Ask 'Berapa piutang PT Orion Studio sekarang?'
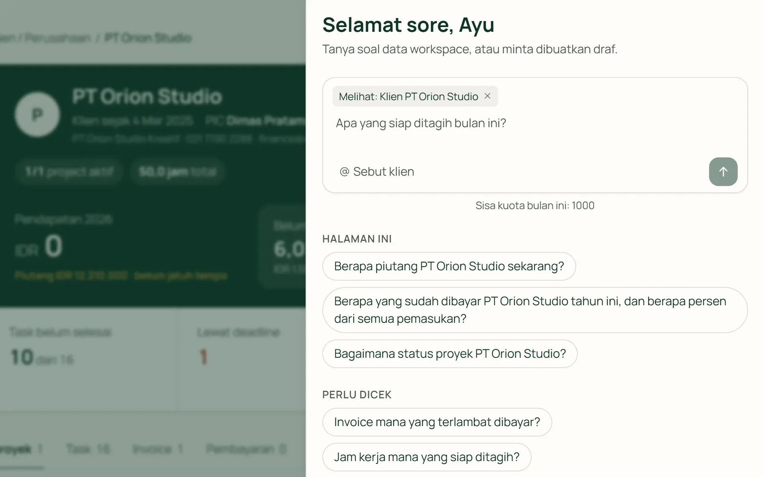The height and width of the screenshot is (477, 764). (x=449, y=266)
